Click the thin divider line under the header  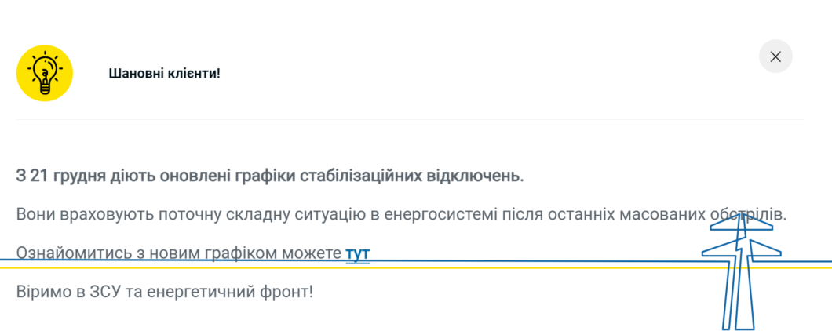[410, 119]
